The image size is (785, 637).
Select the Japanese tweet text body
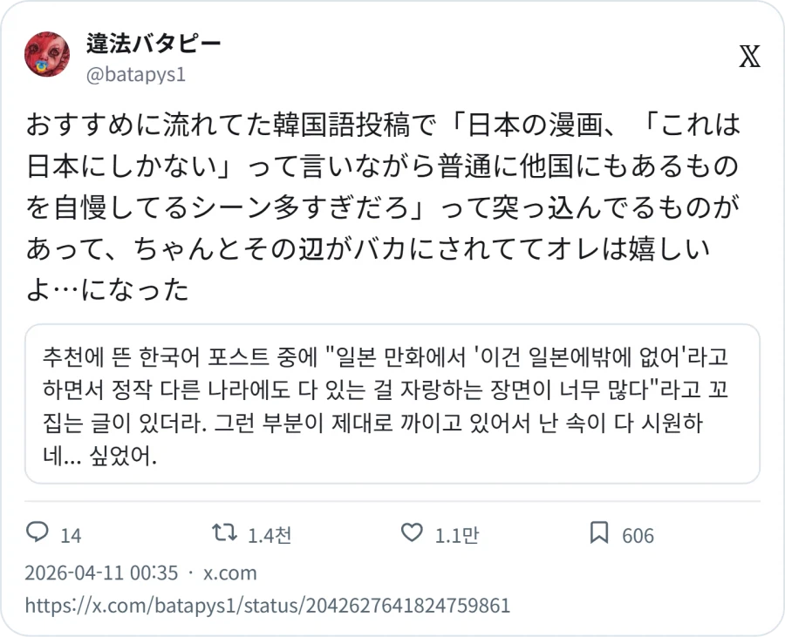click(384, 205)
